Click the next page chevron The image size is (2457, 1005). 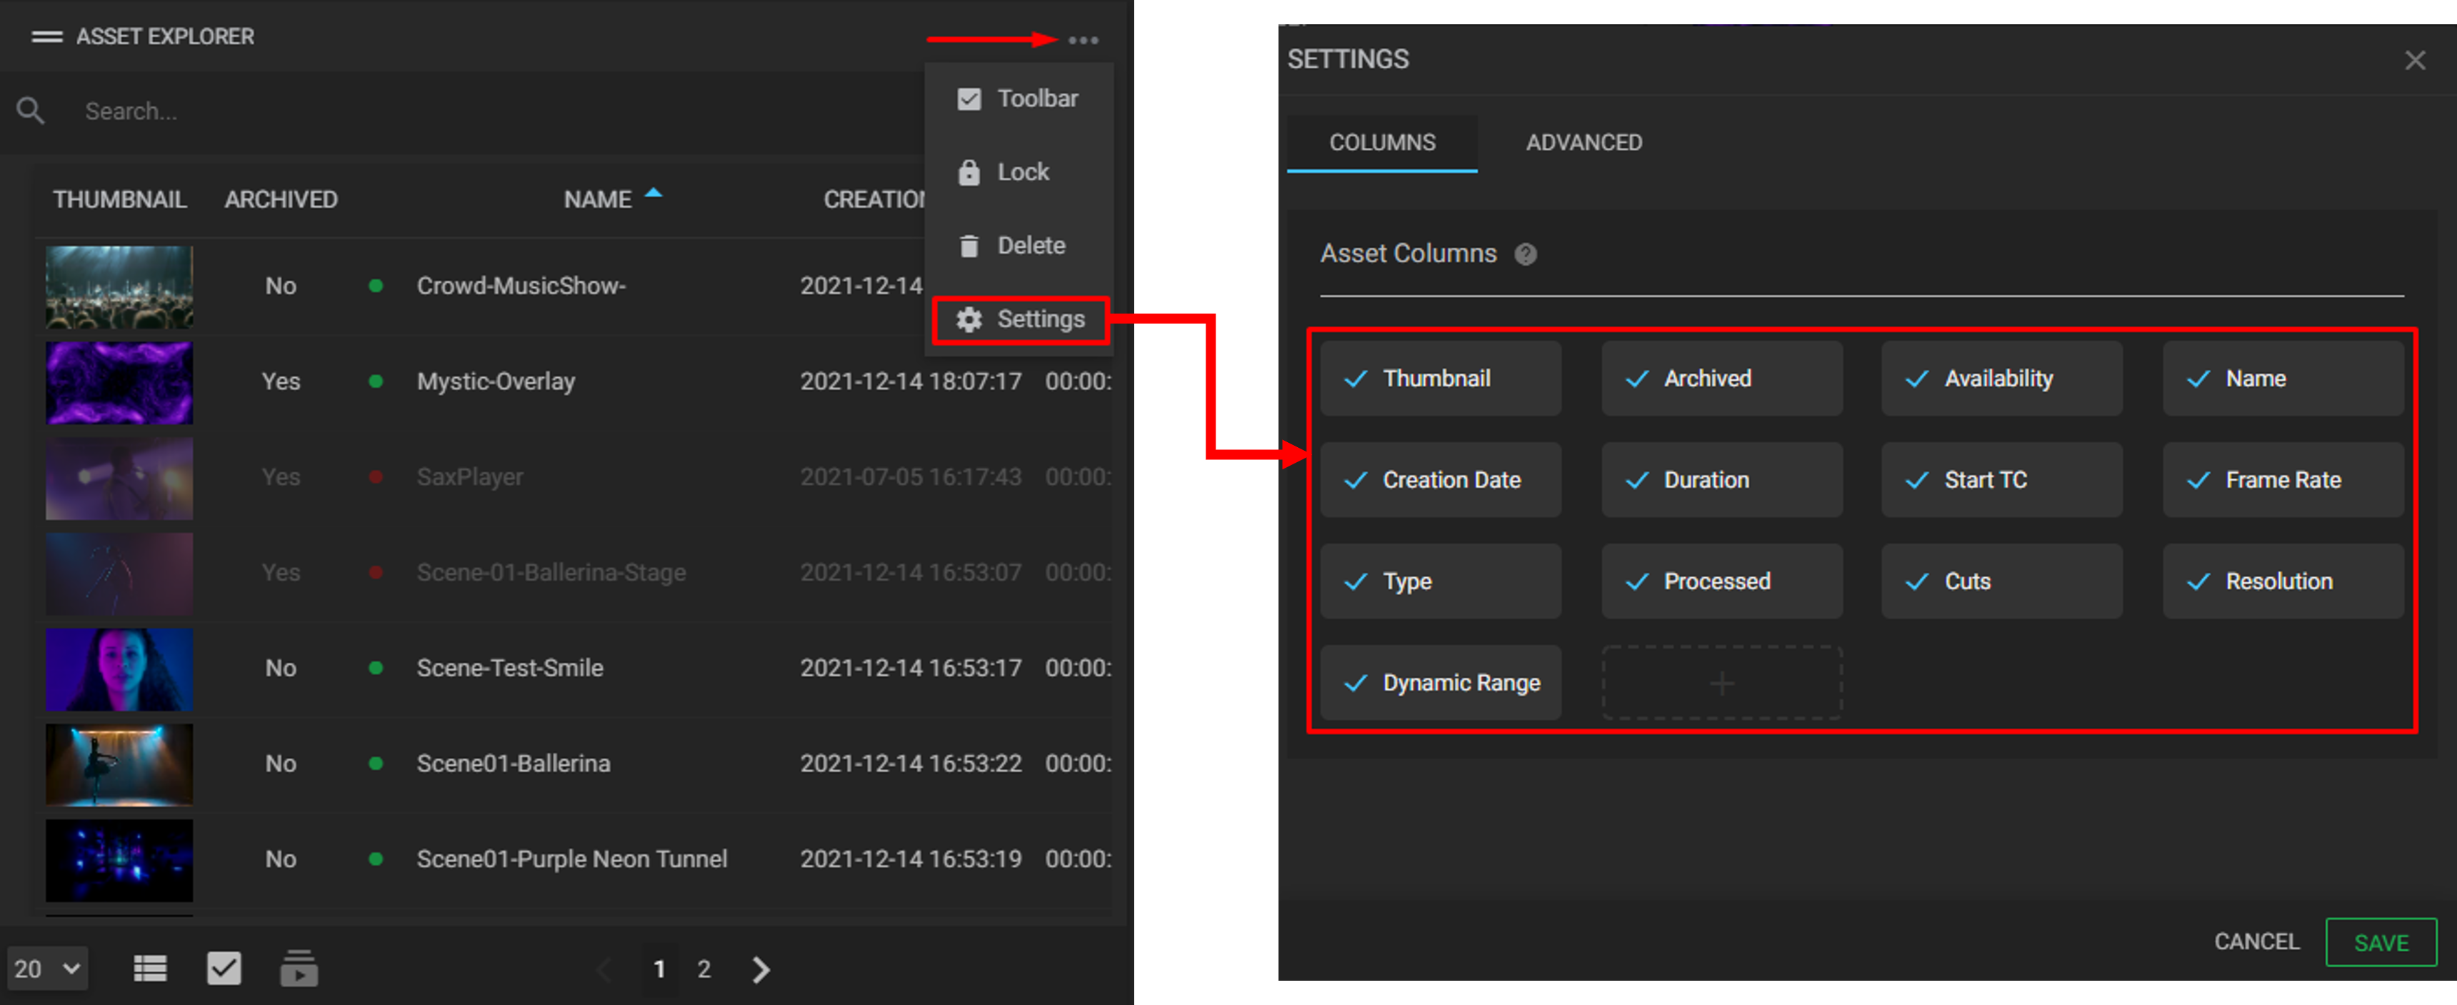tap(760, 969)
